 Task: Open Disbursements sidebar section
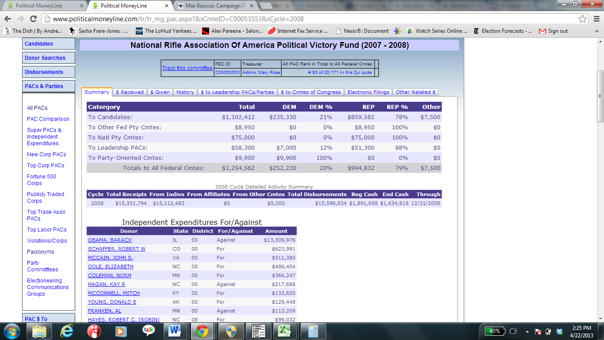click(49, 72)
